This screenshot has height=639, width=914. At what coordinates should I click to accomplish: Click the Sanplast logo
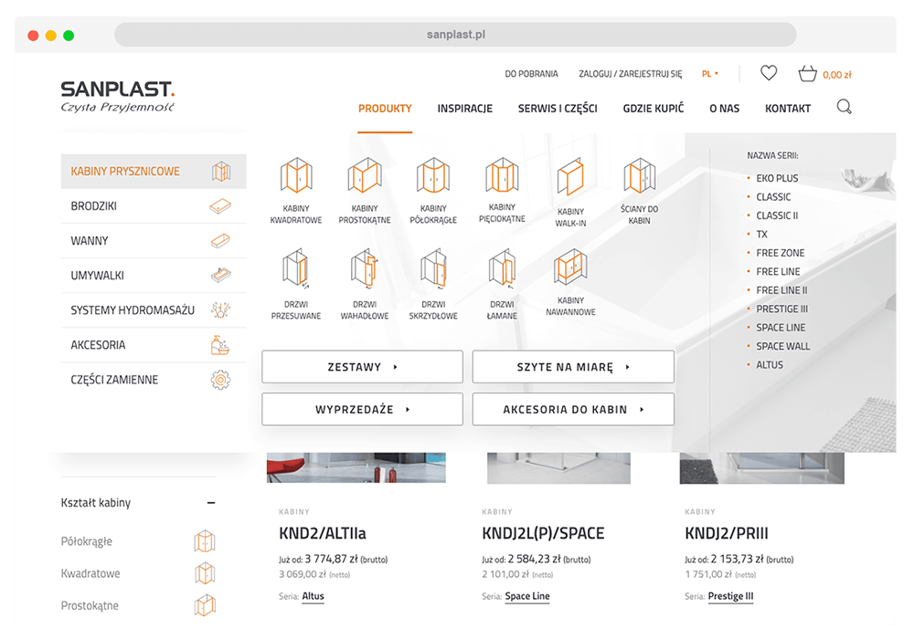(117, 96)
